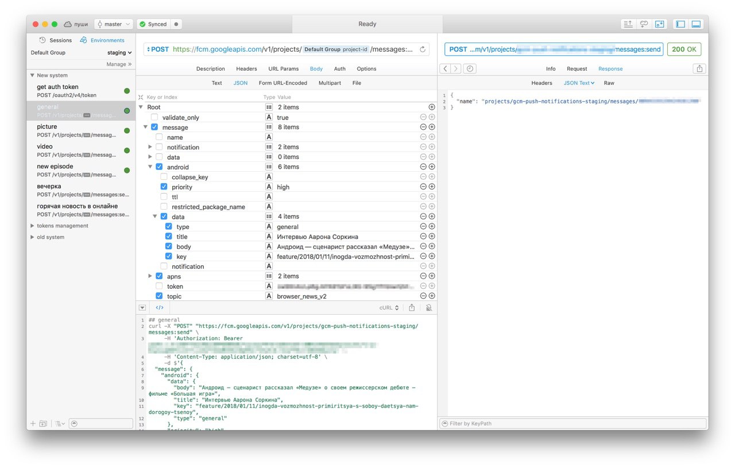Add a new group folder icon
Viewport: 735px width, 468px height.
click(43, 424)
